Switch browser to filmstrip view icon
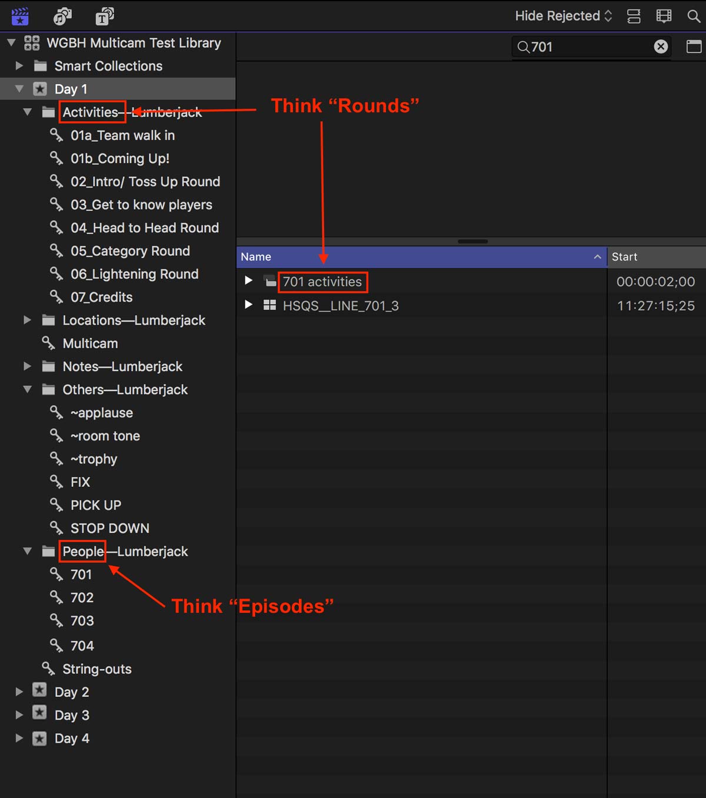 (x=664, y=16)
